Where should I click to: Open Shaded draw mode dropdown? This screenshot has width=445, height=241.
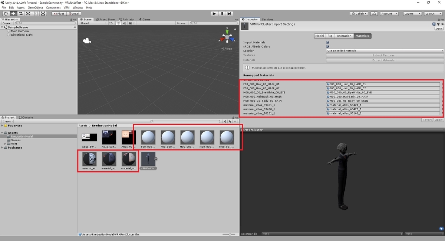click(93, 23)
